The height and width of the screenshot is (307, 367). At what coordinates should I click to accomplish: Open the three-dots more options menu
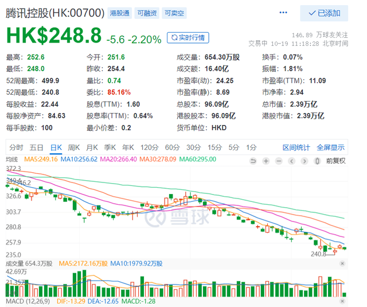[283, 13]
